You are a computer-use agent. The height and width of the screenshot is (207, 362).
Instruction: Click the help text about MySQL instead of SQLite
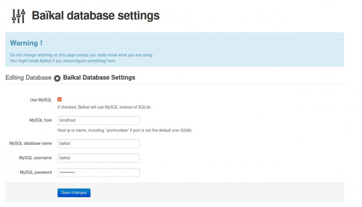(x=105, y=107)
